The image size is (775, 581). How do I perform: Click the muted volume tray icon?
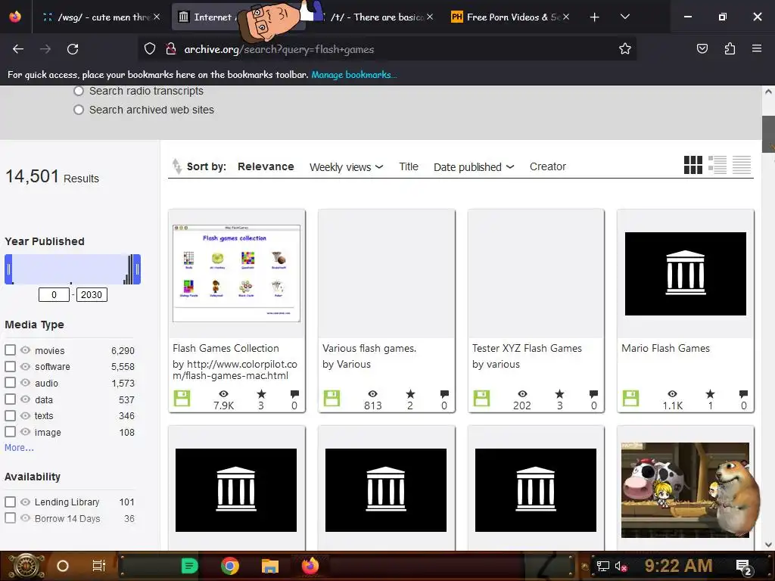(621, 566)
